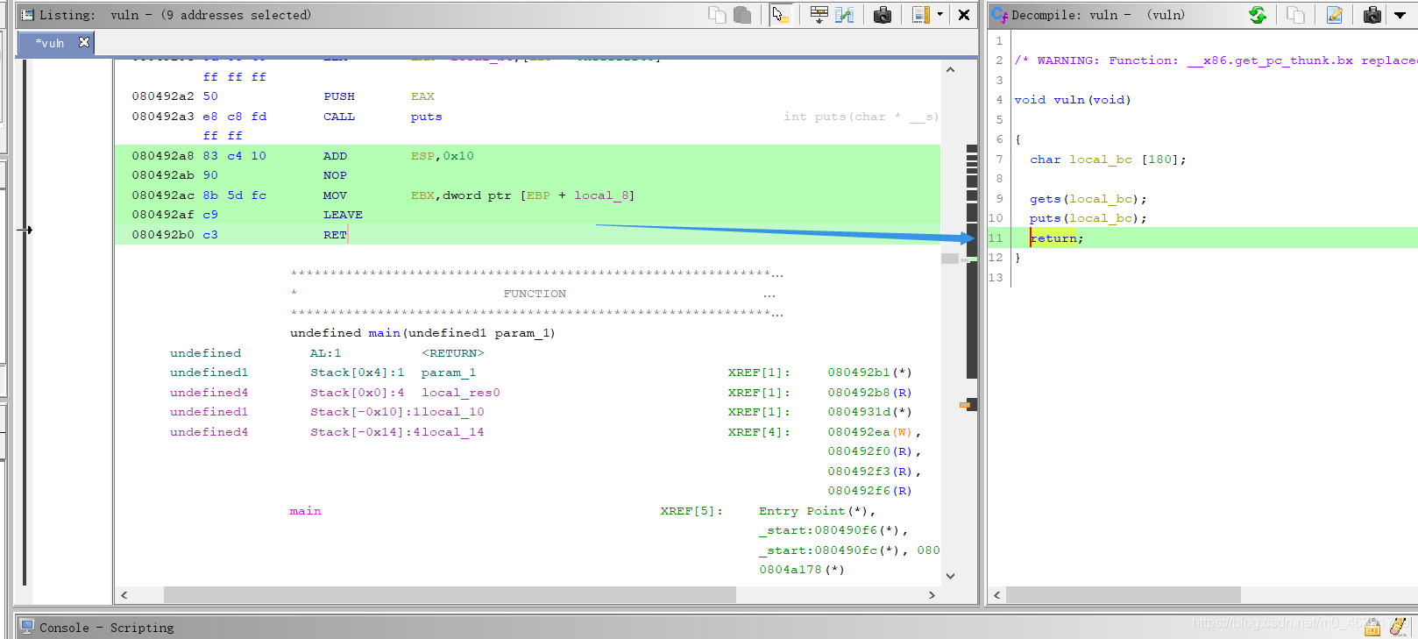
Task: Click the PUSH instruction at 080492a2
Action: pos(339,96)
